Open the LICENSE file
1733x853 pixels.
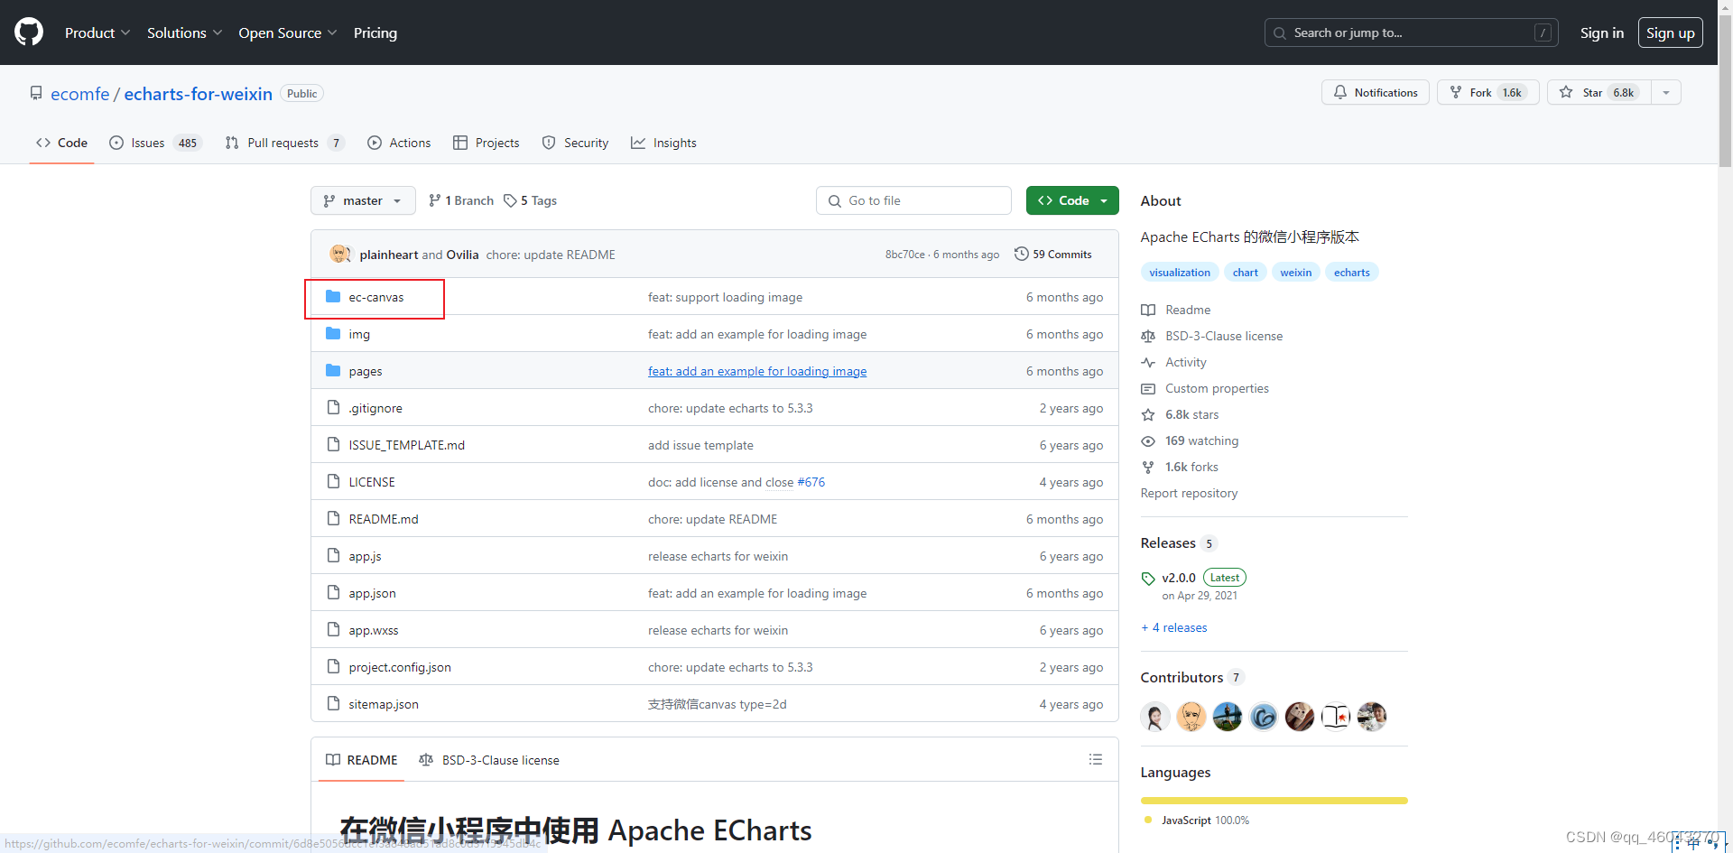point(372,482)
